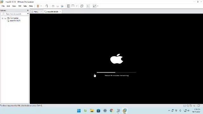203x114 pixels.
Task: Open the Help menu
Action: (31, 6)
